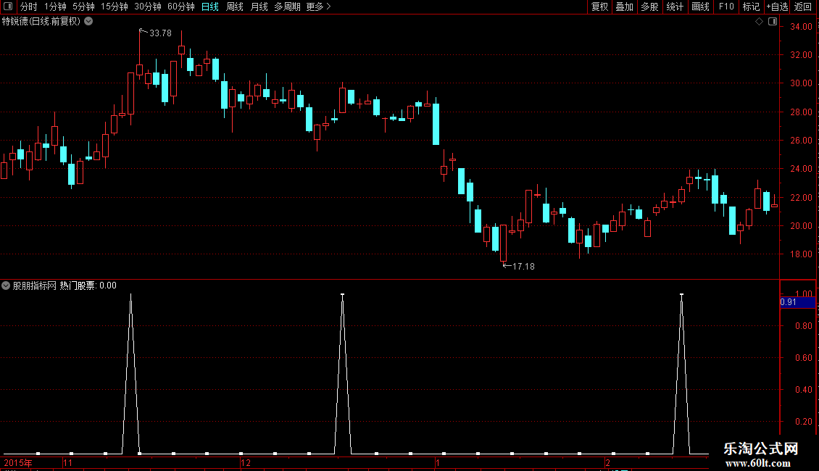Select the 1分钟 period

(55, 7)
